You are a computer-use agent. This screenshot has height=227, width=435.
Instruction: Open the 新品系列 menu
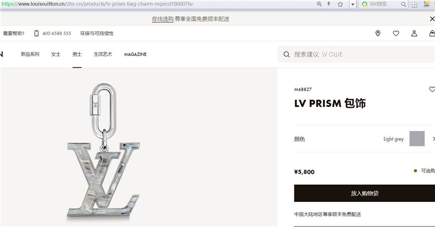30,55
